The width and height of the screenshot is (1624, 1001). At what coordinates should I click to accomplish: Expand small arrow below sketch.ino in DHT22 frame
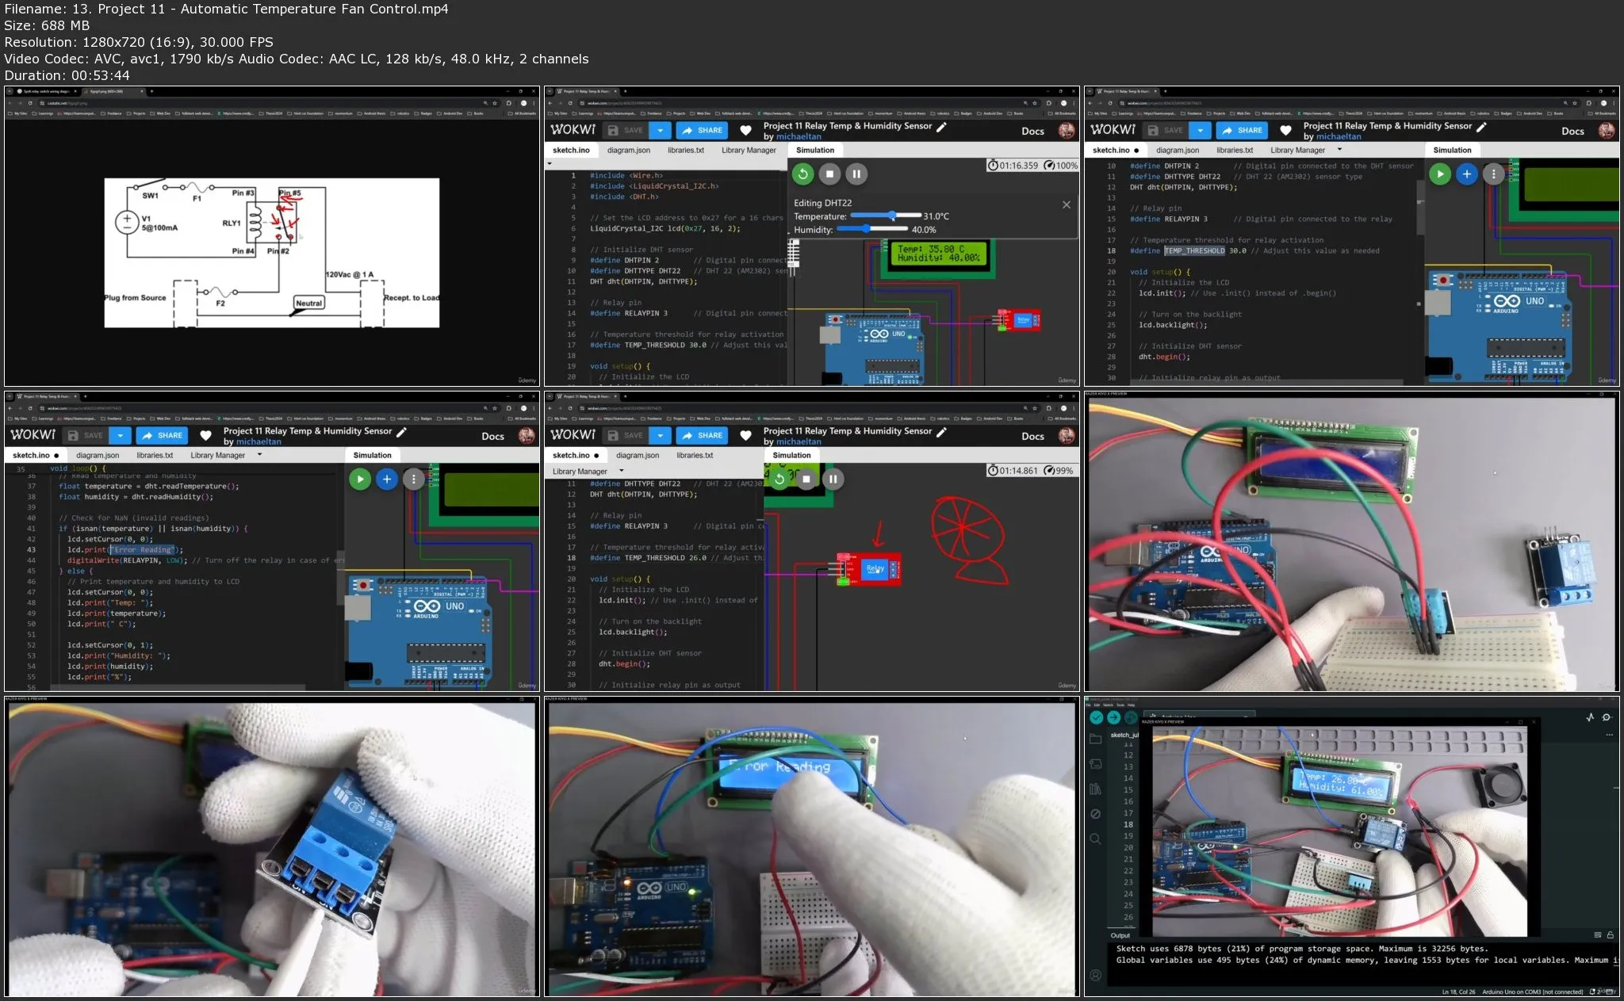[550, 164]
